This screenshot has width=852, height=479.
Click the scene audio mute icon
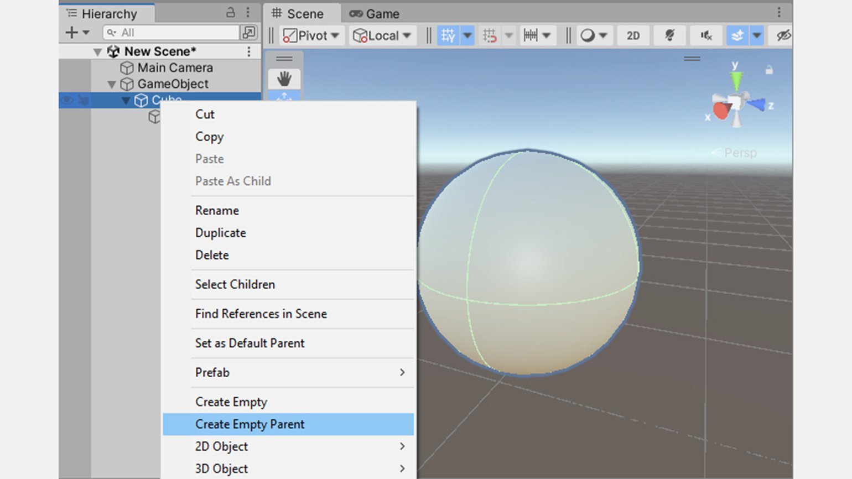[706, 35]
